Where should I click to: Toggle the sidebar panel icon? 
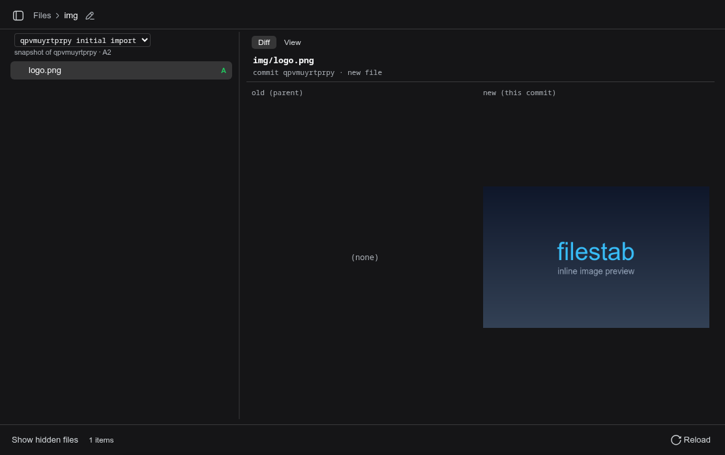coord(18,16)
